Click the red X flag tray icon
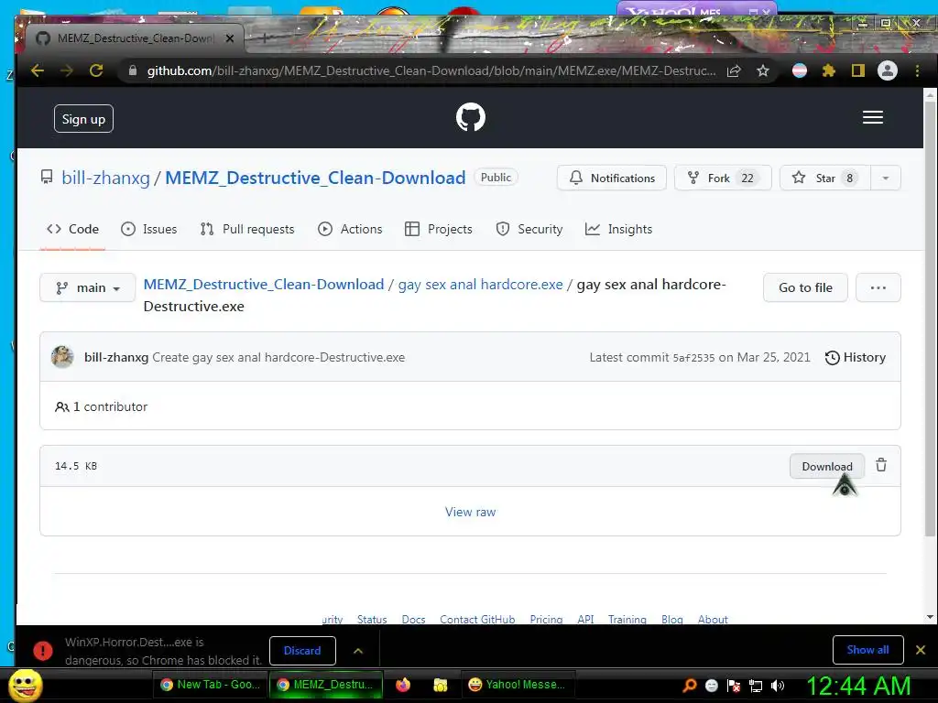Viewport: 938px width, 703px height. click(x=734, y=686)
